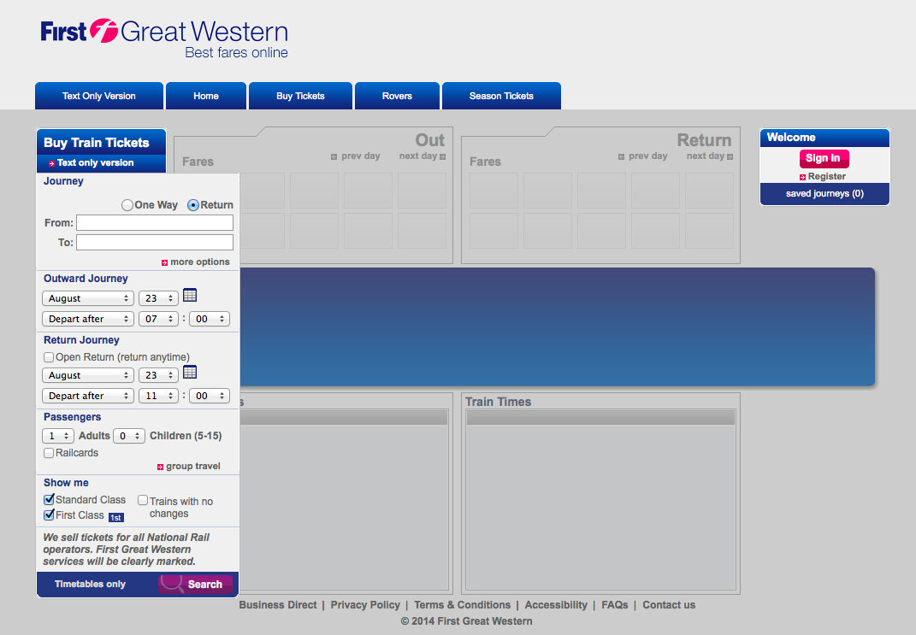Viewport: 916px width, 635px height.
Task: Click the First Great Western logo
Action: pyautogui.click(x=164, y=38)
